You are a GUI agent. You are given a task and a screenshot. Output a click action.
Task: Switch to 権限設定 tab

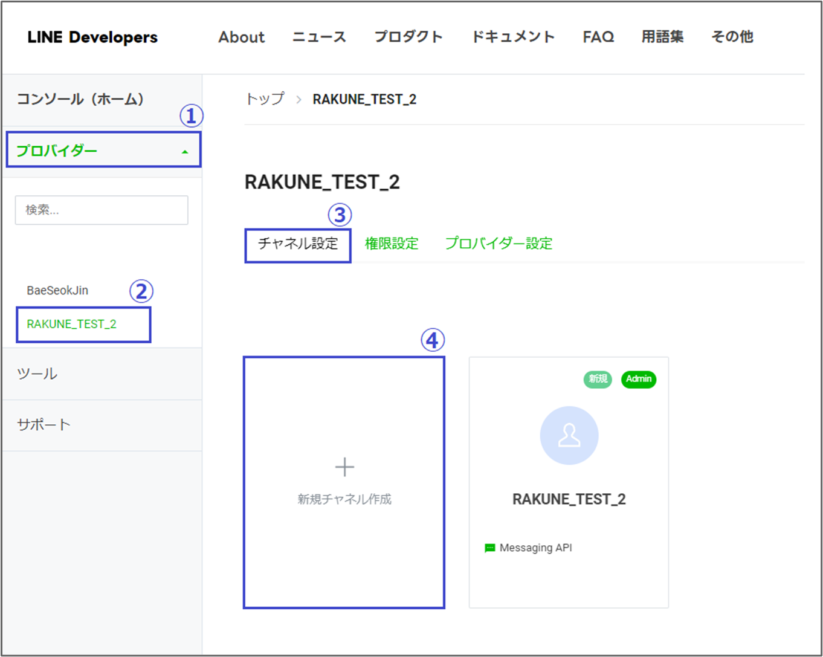(392, 244)
